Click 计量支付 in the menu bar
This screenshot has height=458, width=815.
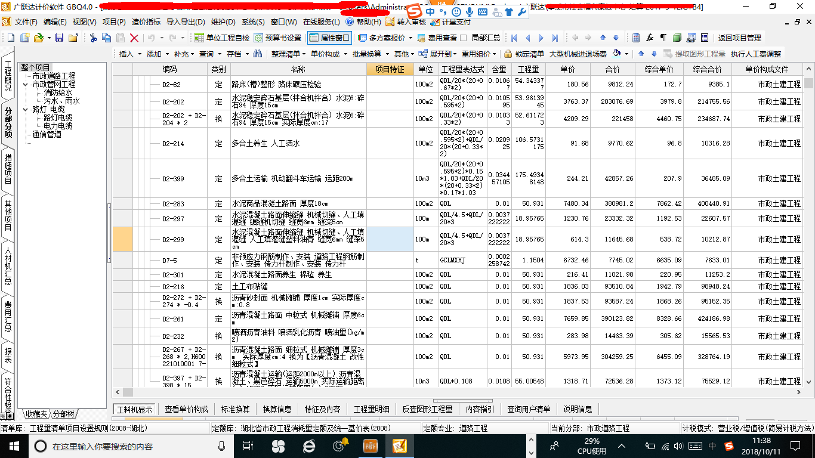pos(451,21)
